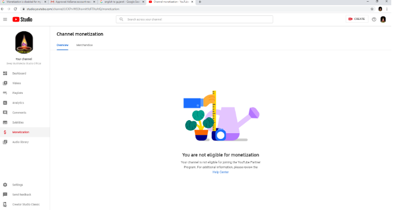Screen dimensions: 393x210
Task: Open Send feedback in the sidebar
Action: 25,195
